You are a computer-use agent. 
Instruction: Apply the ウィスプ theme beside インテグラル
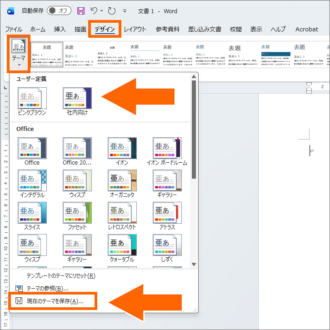77,184
